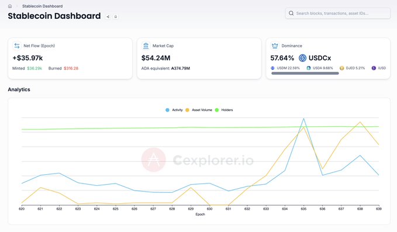Toggle the Holders series in chart legend
Image resolution: width=397 pixels, height=232 pixels.
point(224,110)
